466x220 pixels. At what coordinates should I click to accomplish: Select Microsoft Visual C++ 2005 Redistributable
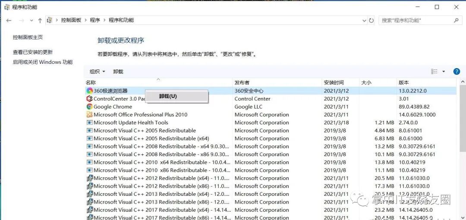pos(145,131)
